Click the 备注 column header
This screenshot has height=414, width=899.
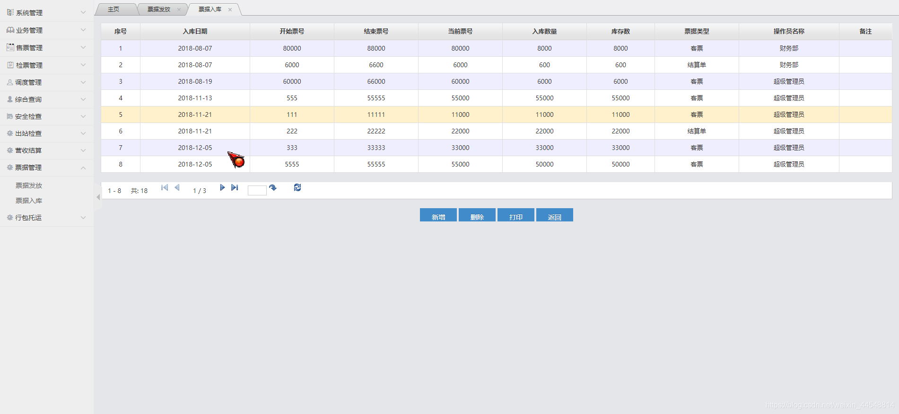click(865, 31)
